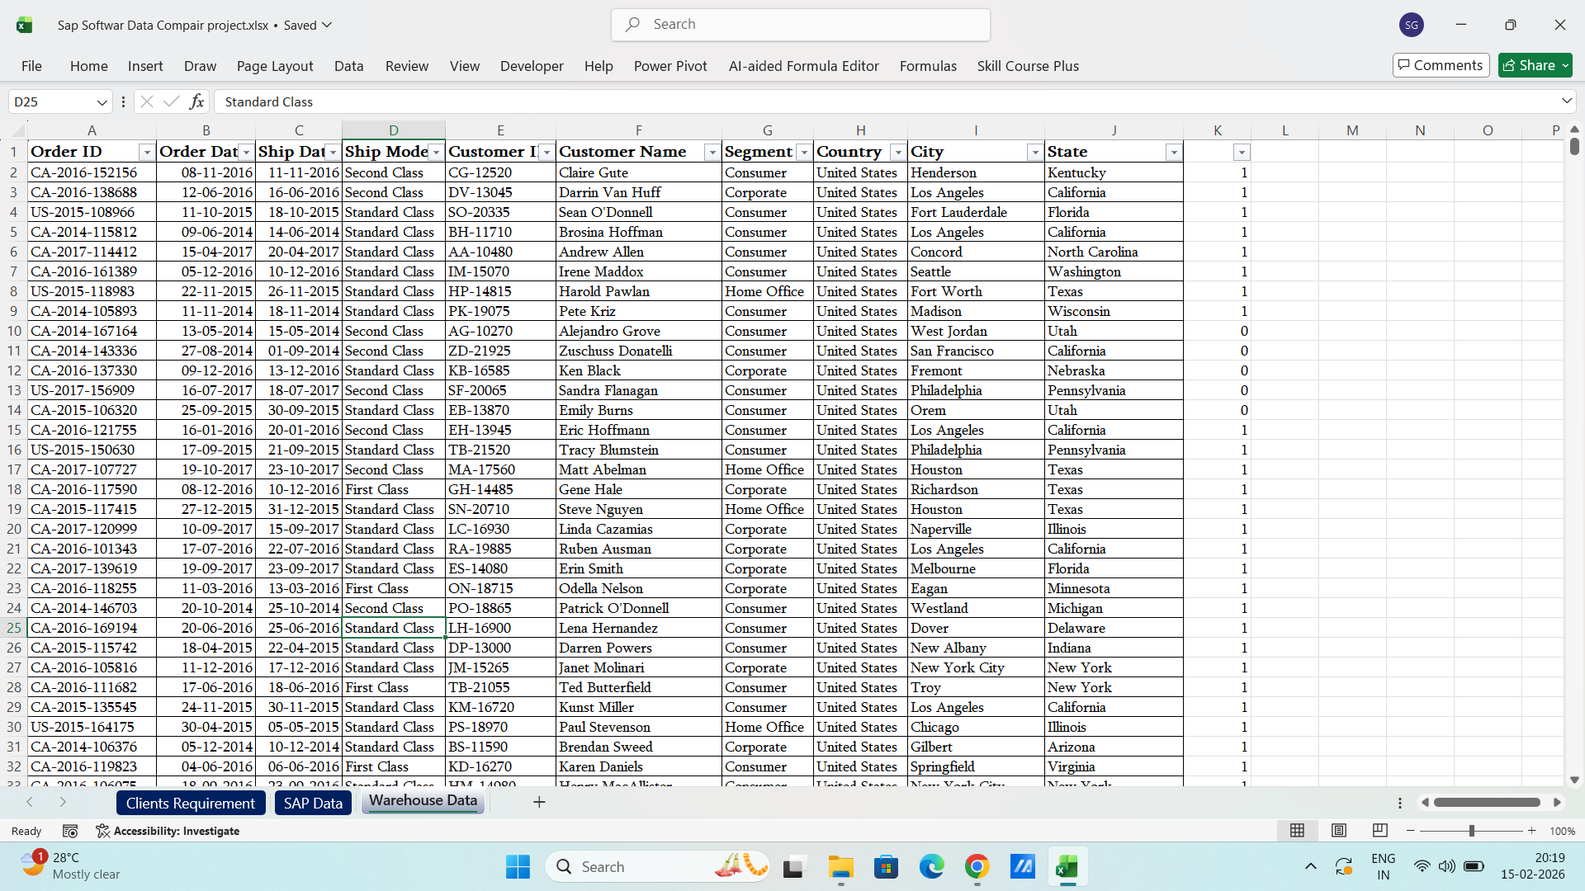Click the zoom slider handle
This screenshot has width=1585, height=891.
(x=1471, y=831)
